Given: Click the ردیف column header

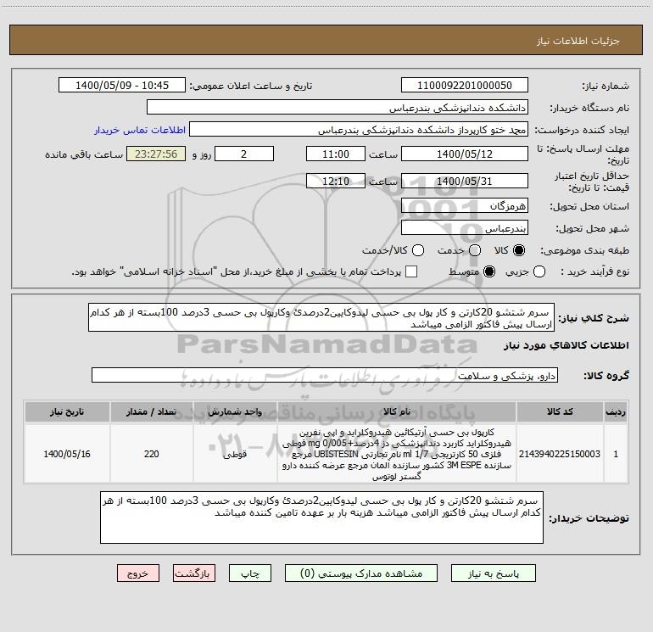Looking at the screenshot, I should point(616,411).
